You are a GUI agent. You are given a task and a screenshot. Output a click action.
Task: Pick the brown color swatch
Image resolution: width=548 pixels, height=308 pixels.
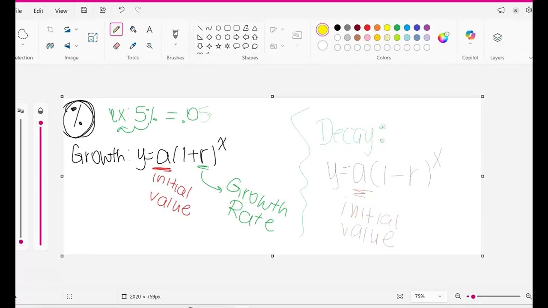(x=357, y=38)
